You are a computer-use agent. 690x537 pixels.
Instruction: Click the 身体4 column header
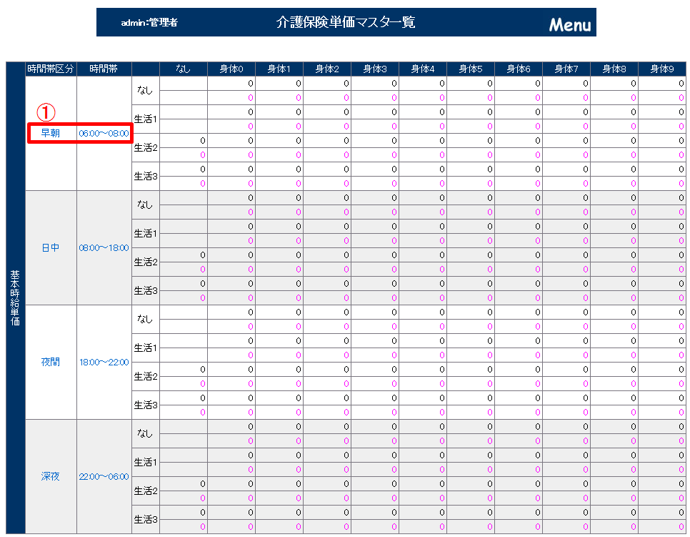[x=422, y=69]
